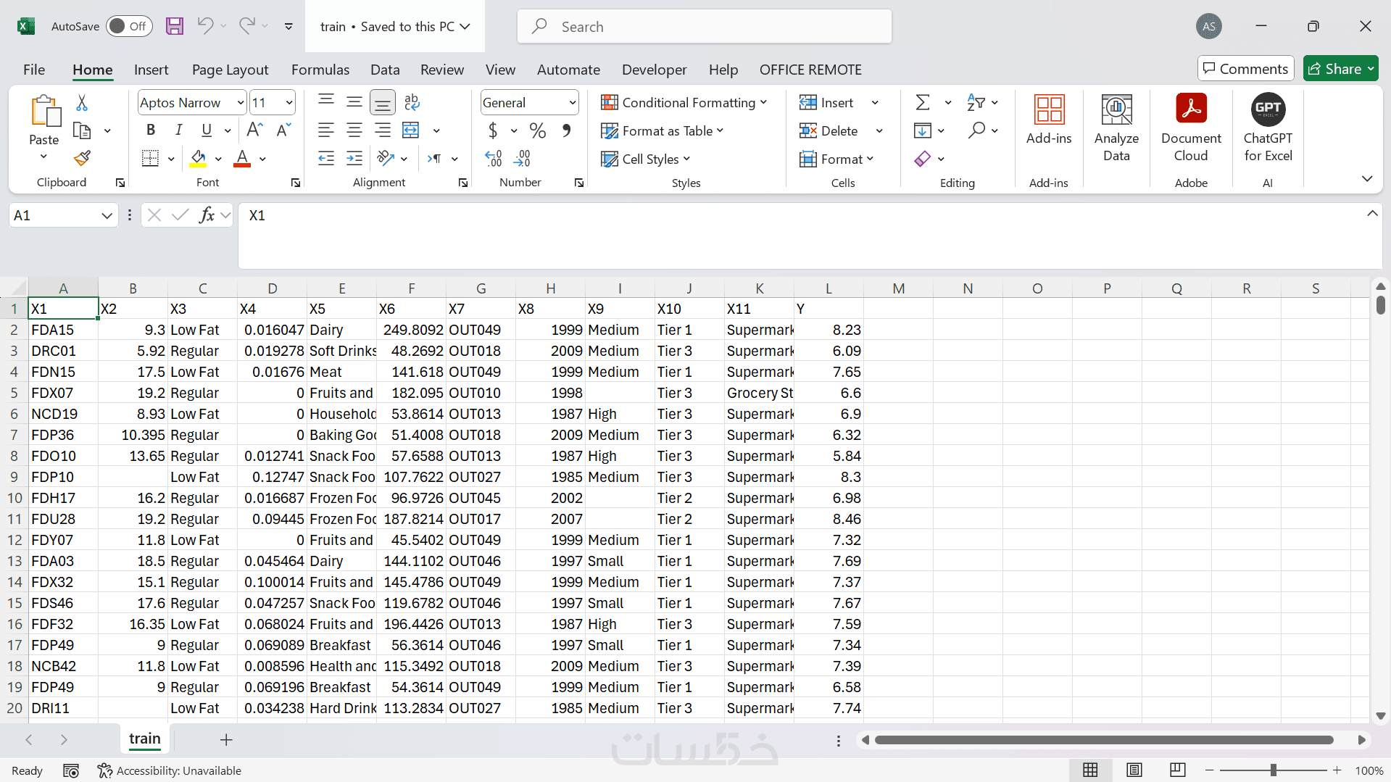Toggle Underline formatting

tap(207, 130)
